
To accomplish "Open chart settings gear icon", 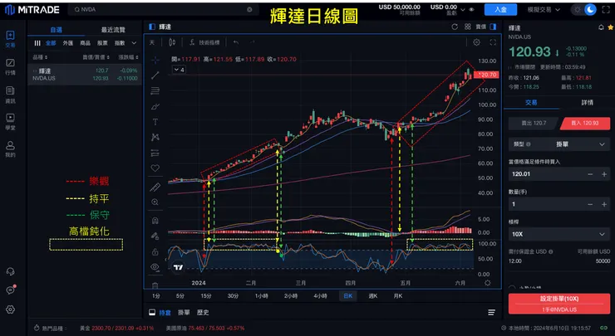I will [476, 42].
